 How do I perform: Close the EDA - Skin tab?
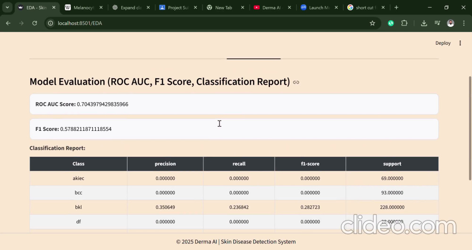(x=54, y=8)
